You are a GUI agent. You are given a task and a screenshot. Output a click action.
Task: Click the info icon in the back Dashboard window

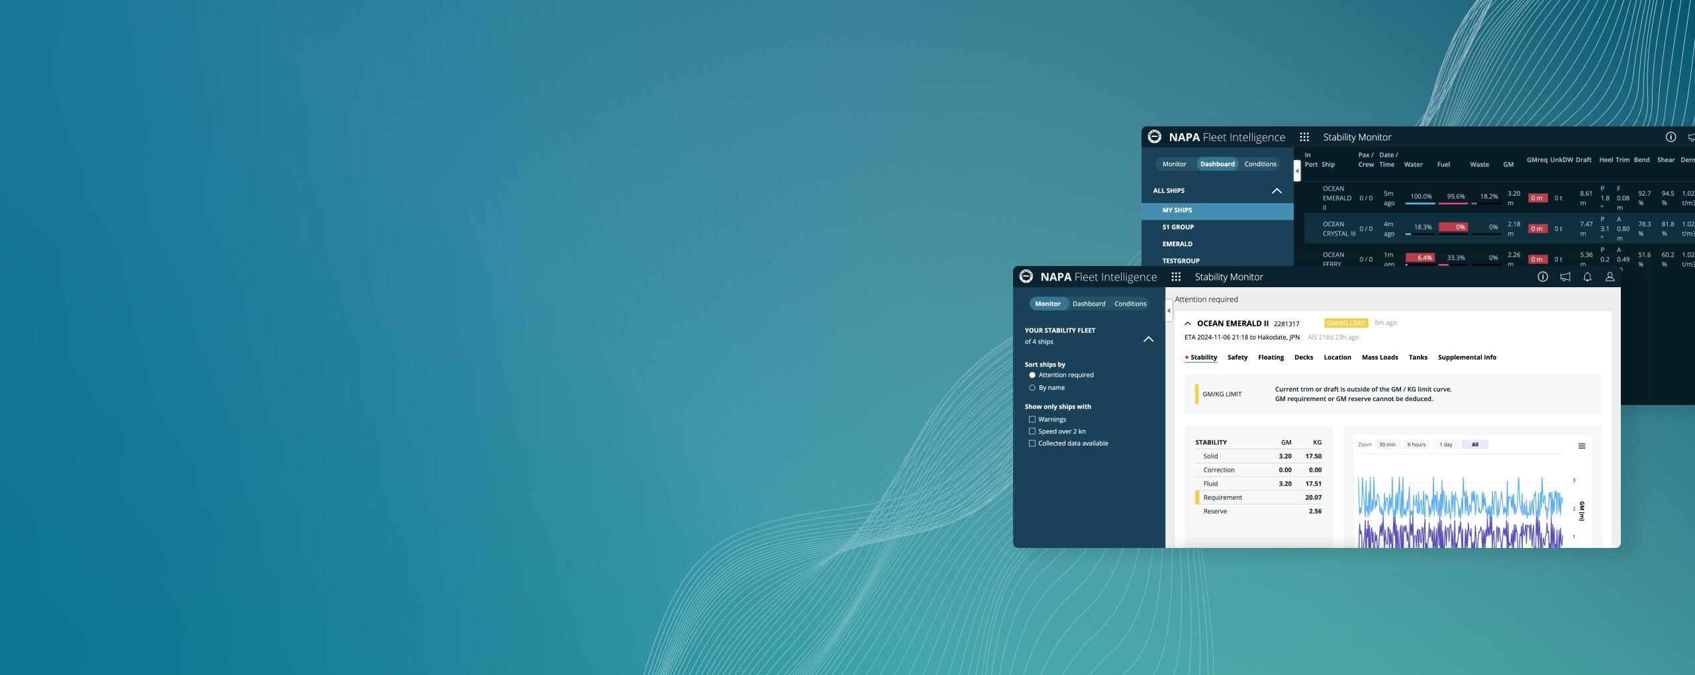point(1671,137)
